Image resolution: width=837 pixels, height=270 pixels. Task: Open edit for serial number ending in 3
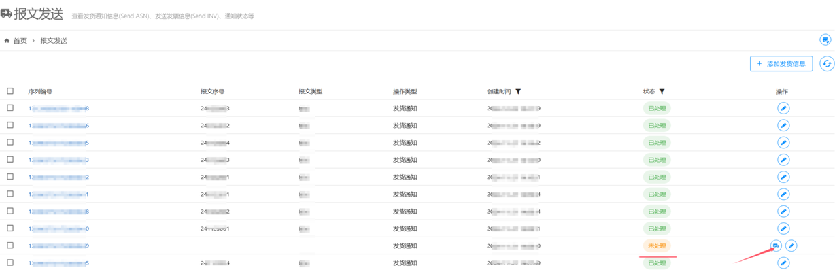(x=783, y=160)
